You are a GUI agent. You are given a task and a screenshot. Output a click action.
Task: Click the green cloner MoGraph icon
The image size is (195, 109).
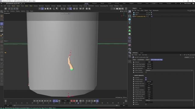click(129, 31)
